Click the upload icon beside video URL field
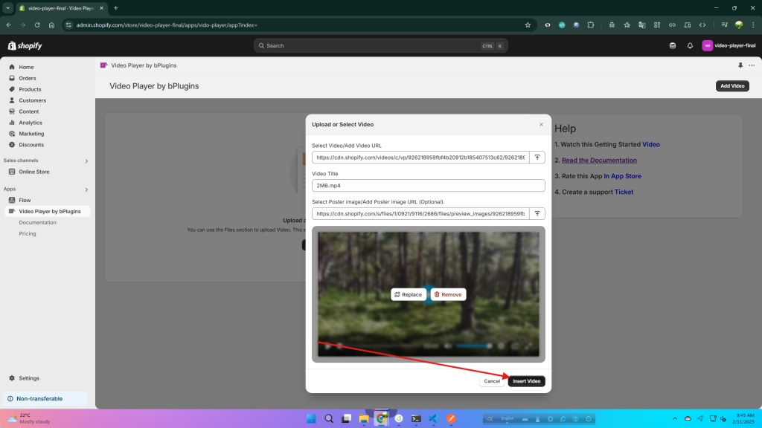The image size is (762, 428). click(537, 158)
